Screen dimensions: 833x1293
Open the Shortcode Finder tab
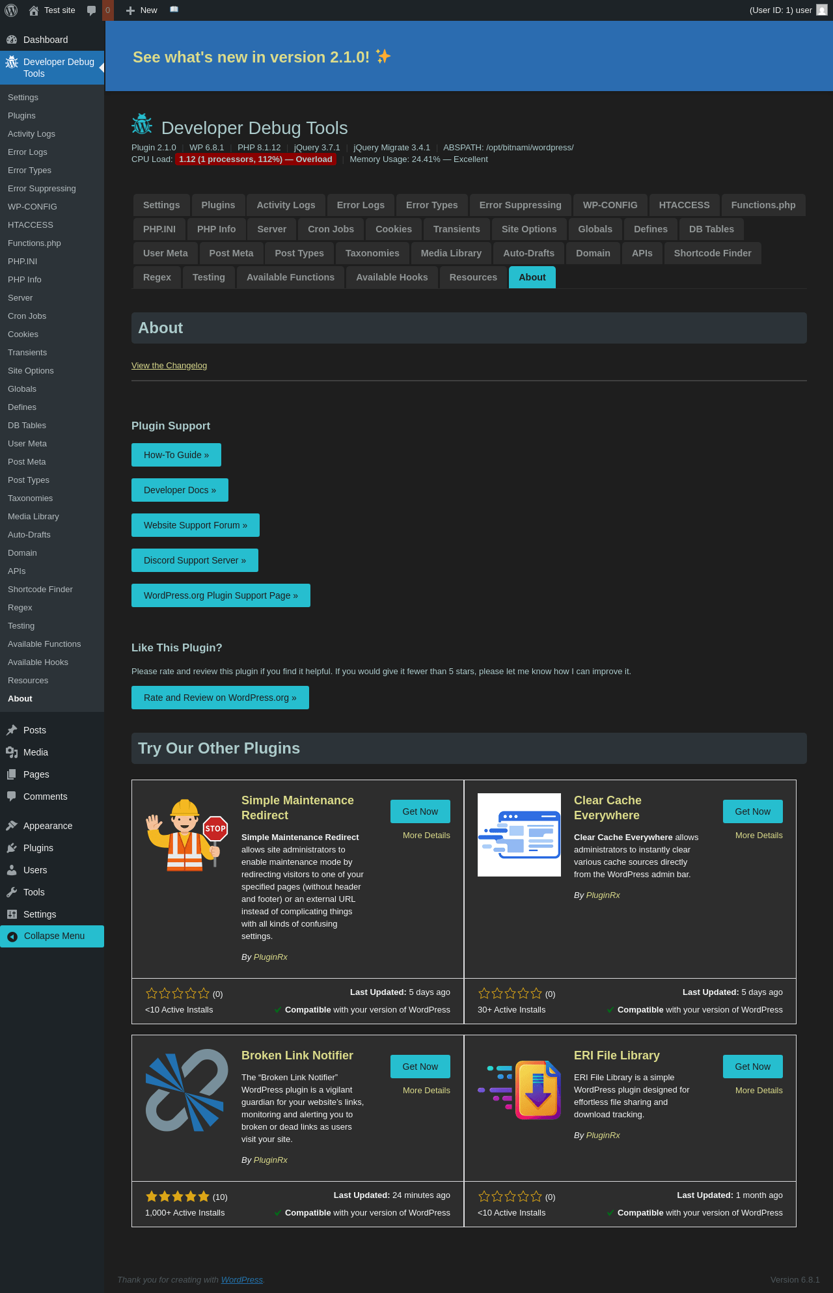713,253
